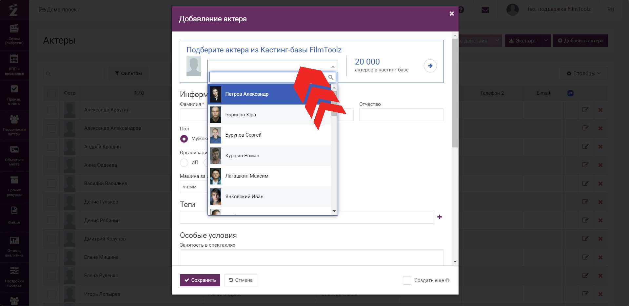Delete the Александр Аврутин row
The height and width of the screenshot is (306, 629).
(600, 110)
